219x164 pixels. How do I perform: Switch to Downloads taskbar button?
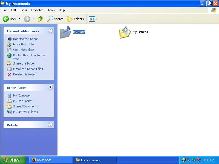click(x=51, y=160)
